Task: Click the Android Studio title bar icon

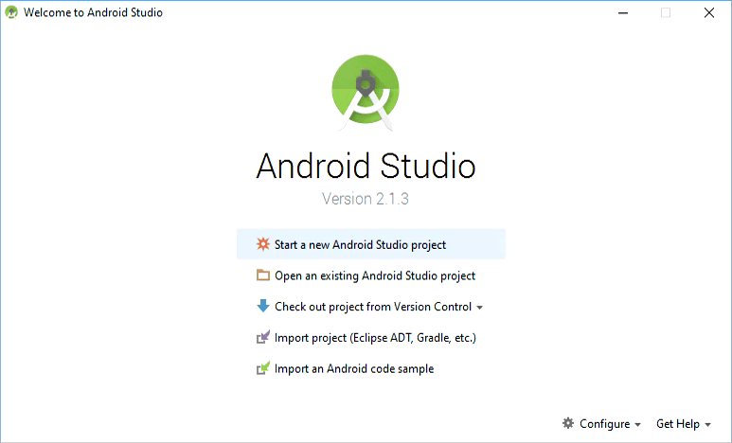Action: [x=11, y=12]
